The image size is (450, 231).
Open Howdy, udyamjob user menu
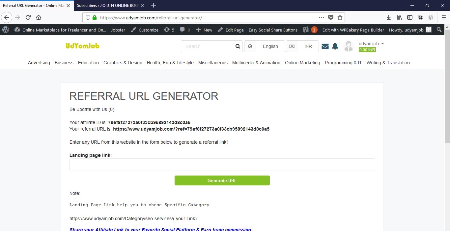click(x=410, y=30)
